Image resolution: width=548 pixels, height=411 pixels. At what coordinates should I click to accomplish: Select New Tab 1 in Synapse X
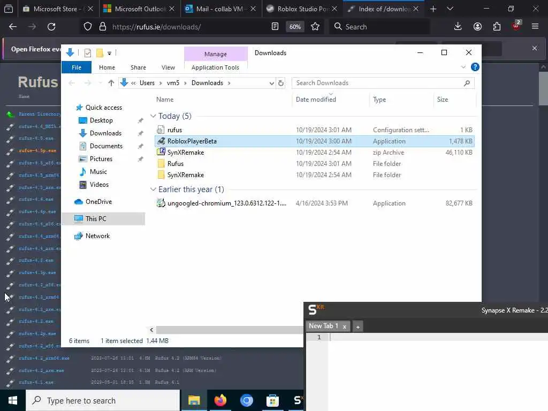pos(323,326)
